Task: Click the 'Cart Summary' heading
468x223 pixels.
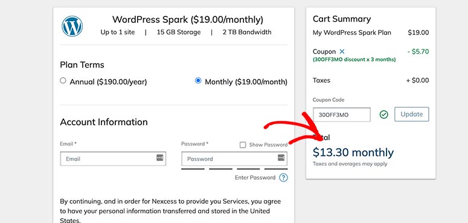Action: (342, 19)
